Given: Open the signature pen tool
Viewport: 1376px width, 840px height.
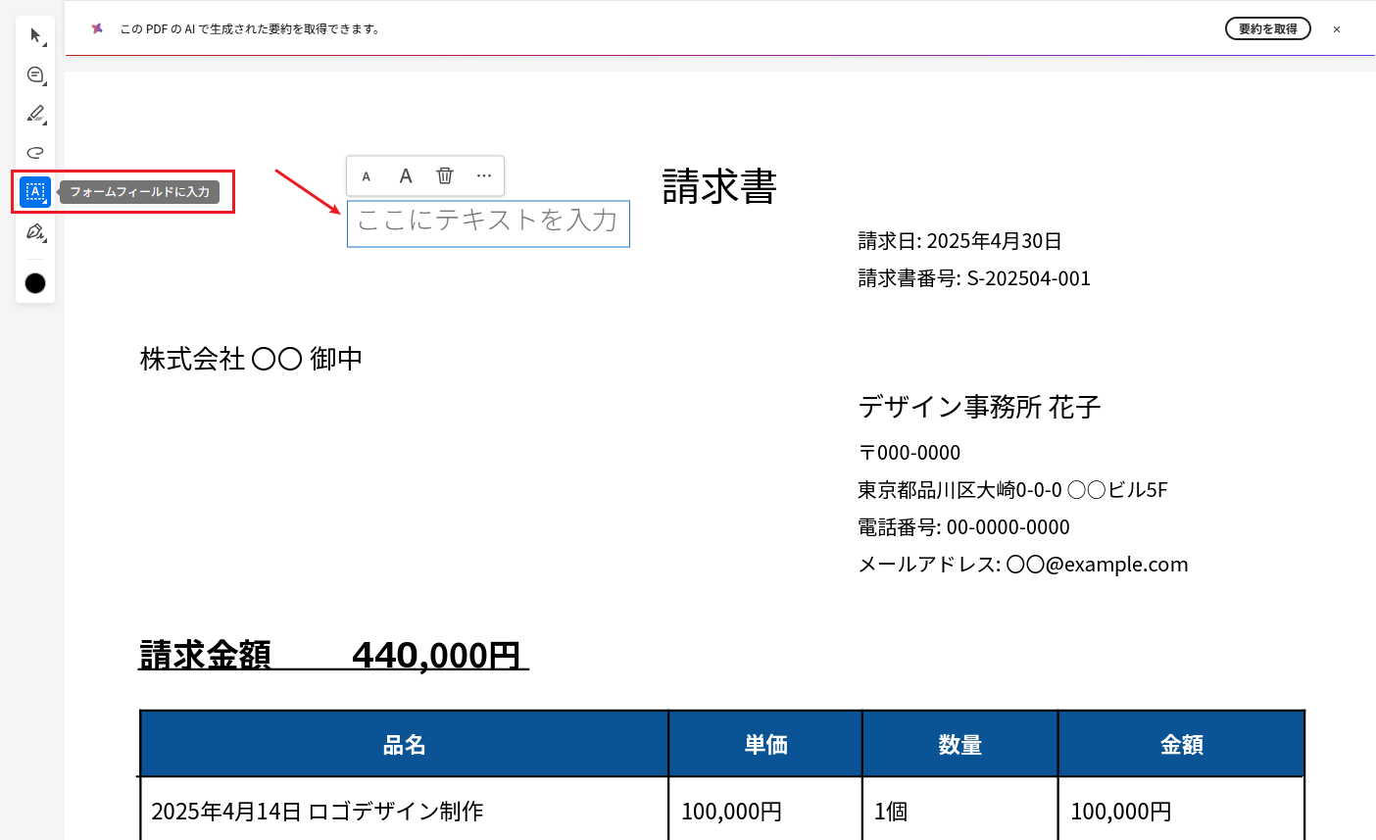Looking at the screenshot, I should pos(35,232).
